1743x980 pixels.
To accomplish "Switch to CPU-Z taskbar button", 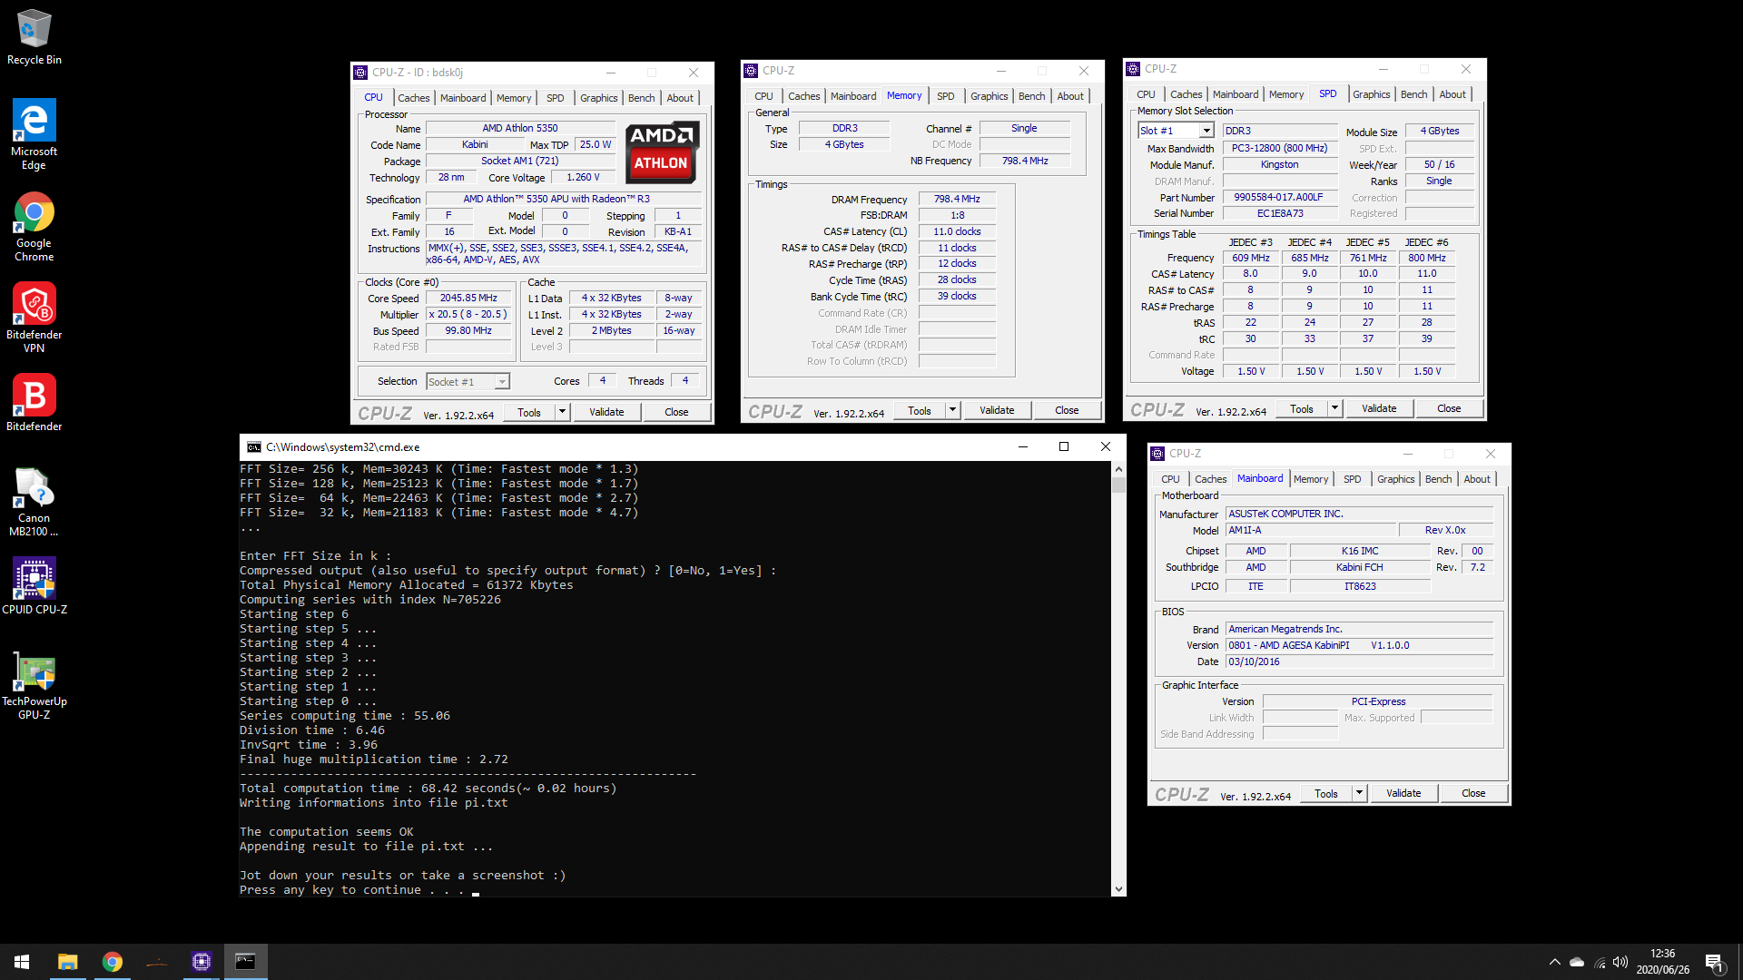I will [x=202, y=962].
